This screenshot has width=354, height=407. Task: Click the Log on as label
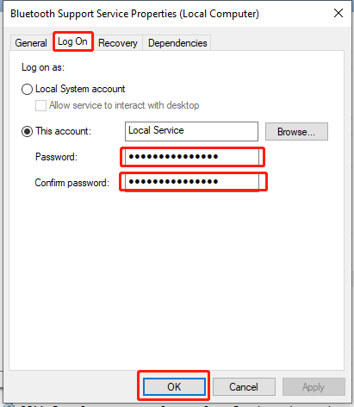click(43, 67)
